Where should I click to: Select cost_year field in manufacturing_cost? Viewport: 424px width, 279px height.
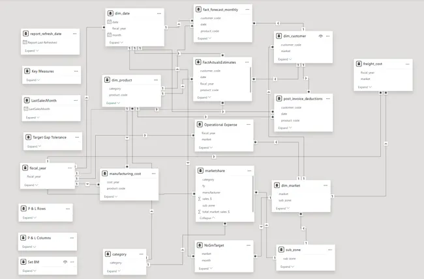click(x=113, y=182)
